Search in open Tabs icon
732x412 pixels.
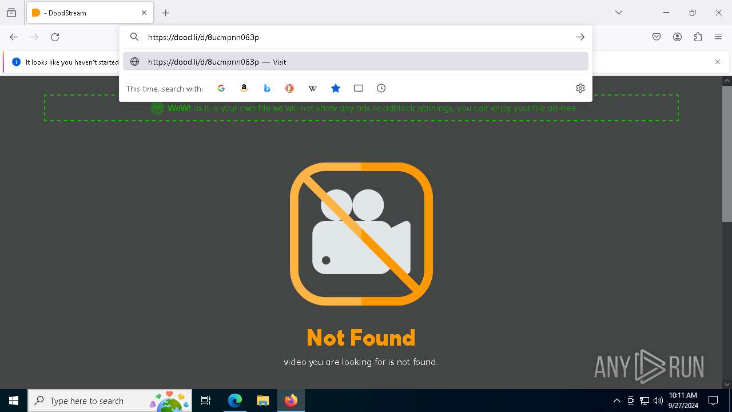pyautogui.click(x=359, y=88)
